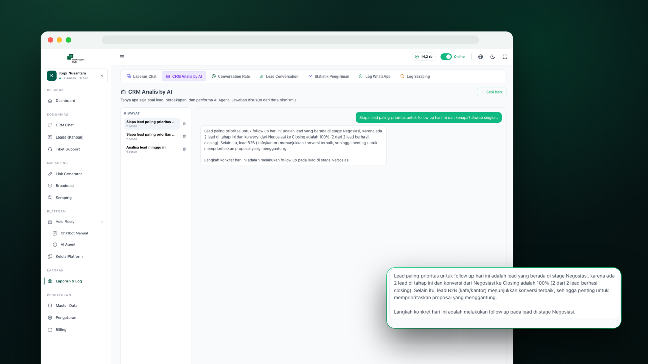Switch to Lead Conversation tab
This screenshot has height=364, width=648.
tap(279, 77)
